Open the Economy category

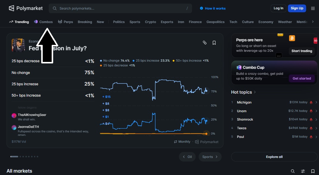tap(266, 22)
